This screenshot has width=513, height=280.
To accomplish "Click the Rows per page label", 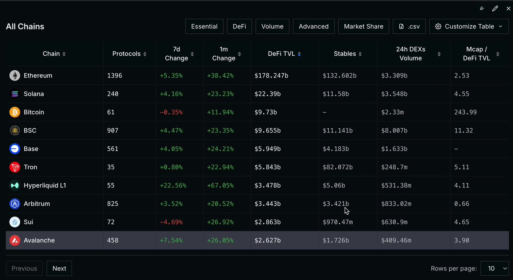I will [x=454, y=268].
